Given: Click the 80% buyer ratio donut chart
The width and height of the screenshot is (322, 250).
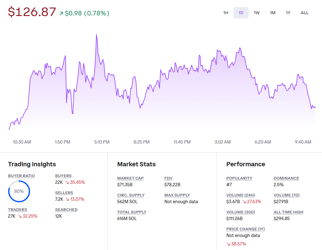Looking at the screenshot, I should [x=19, y=191].
